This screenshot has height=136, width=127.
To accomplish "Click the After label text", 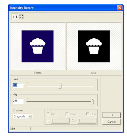I will tap(94, 73).
